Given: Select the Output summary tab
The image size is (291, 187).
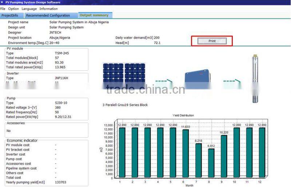Looking at the screenshot, I should click(95, 15).
